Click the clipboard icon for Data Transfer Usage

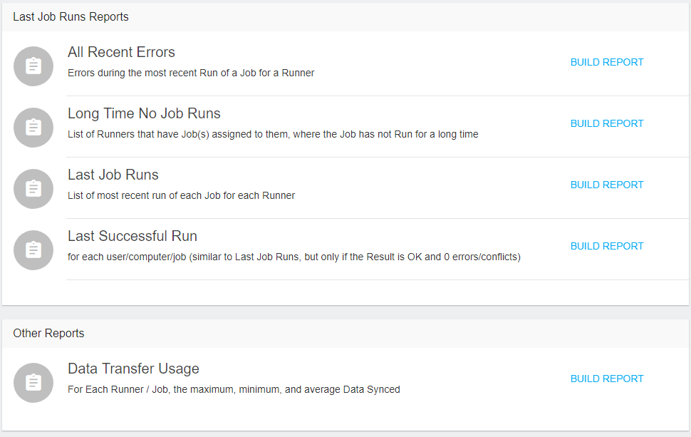click(x=33, y=383)
